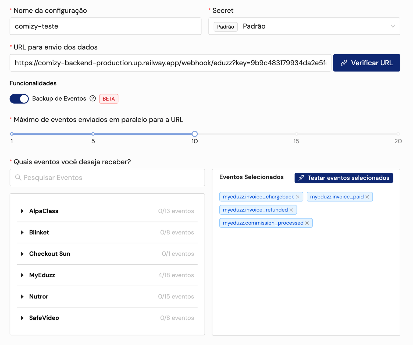The width and height of the screenshot is (413, 345).
Task: Click the Eventos Selecionados heading
Action: pos(251,177)
